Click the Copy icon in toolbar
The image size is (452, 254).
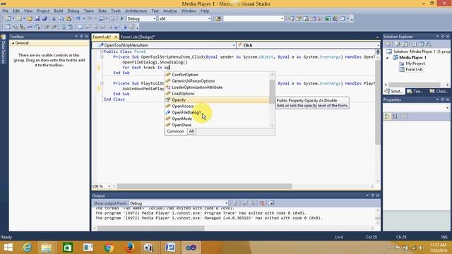[x=61, y=19]
